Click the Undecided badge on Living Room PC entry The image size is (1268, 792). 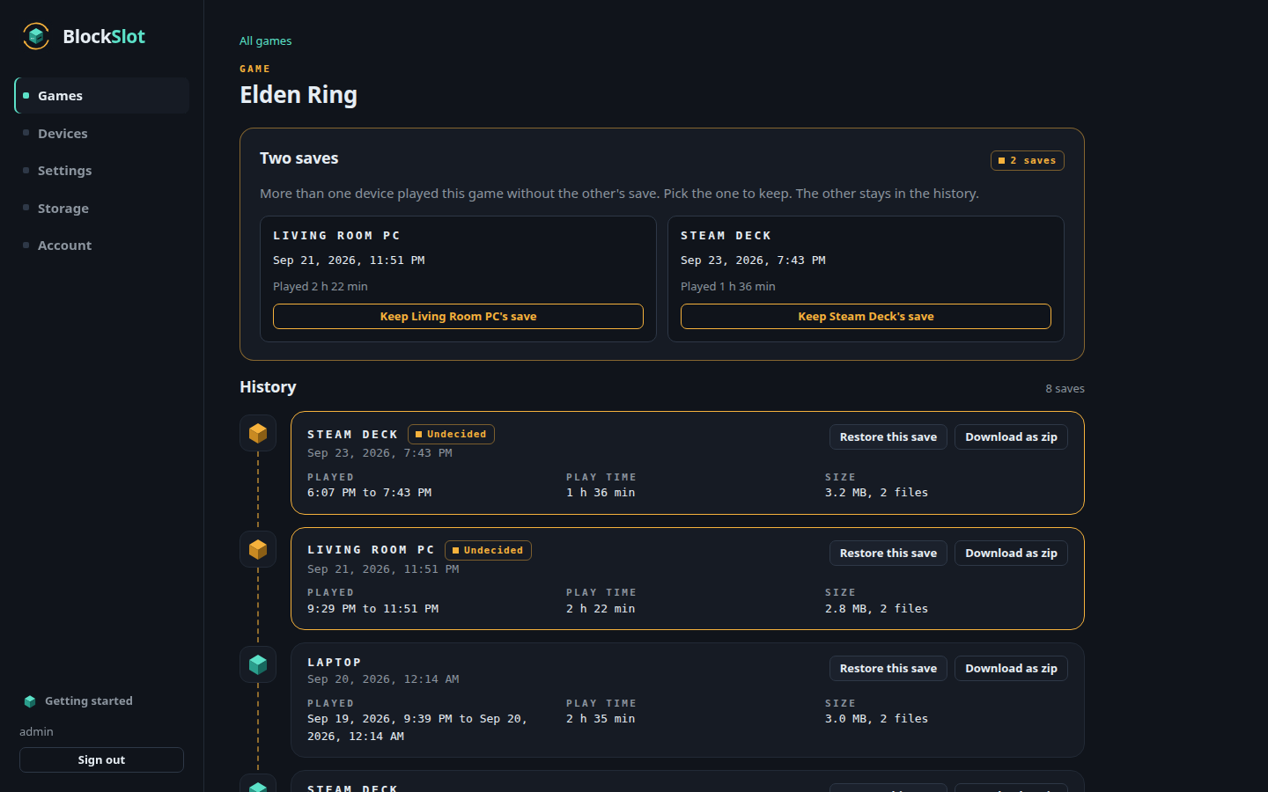click(x=488, y=551)
